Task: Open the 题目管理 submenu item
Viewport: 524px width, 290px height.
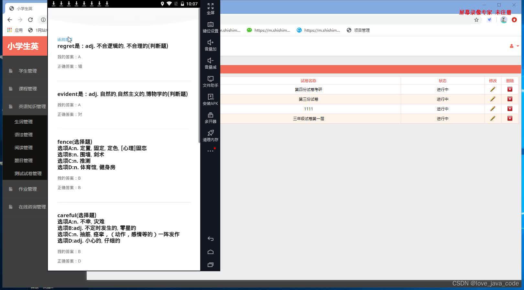Action: tap(24, 161)
